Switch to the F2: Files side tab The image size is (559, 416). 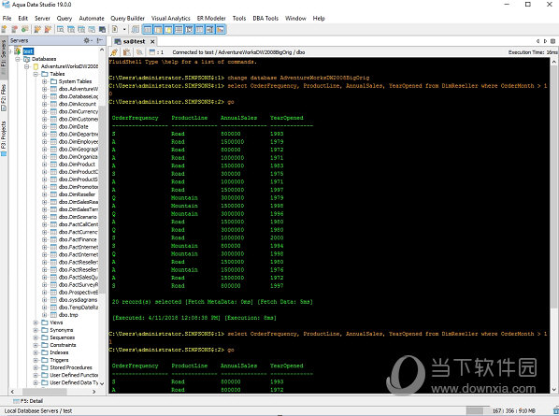pyautogui.click(x=4, y=97)
